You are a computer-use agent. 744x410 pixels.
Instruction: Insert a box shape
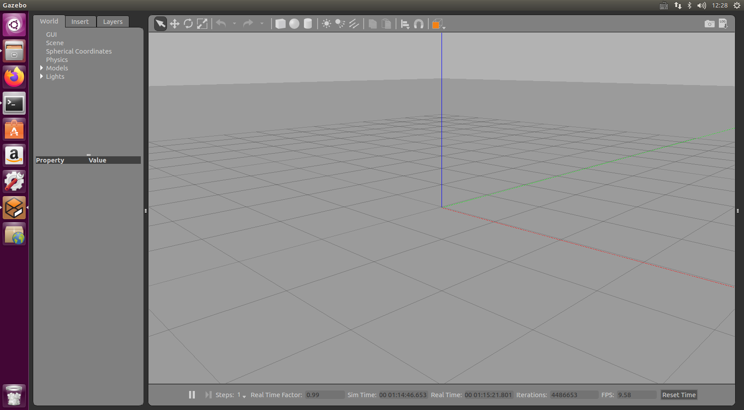[x=280, y=23]
